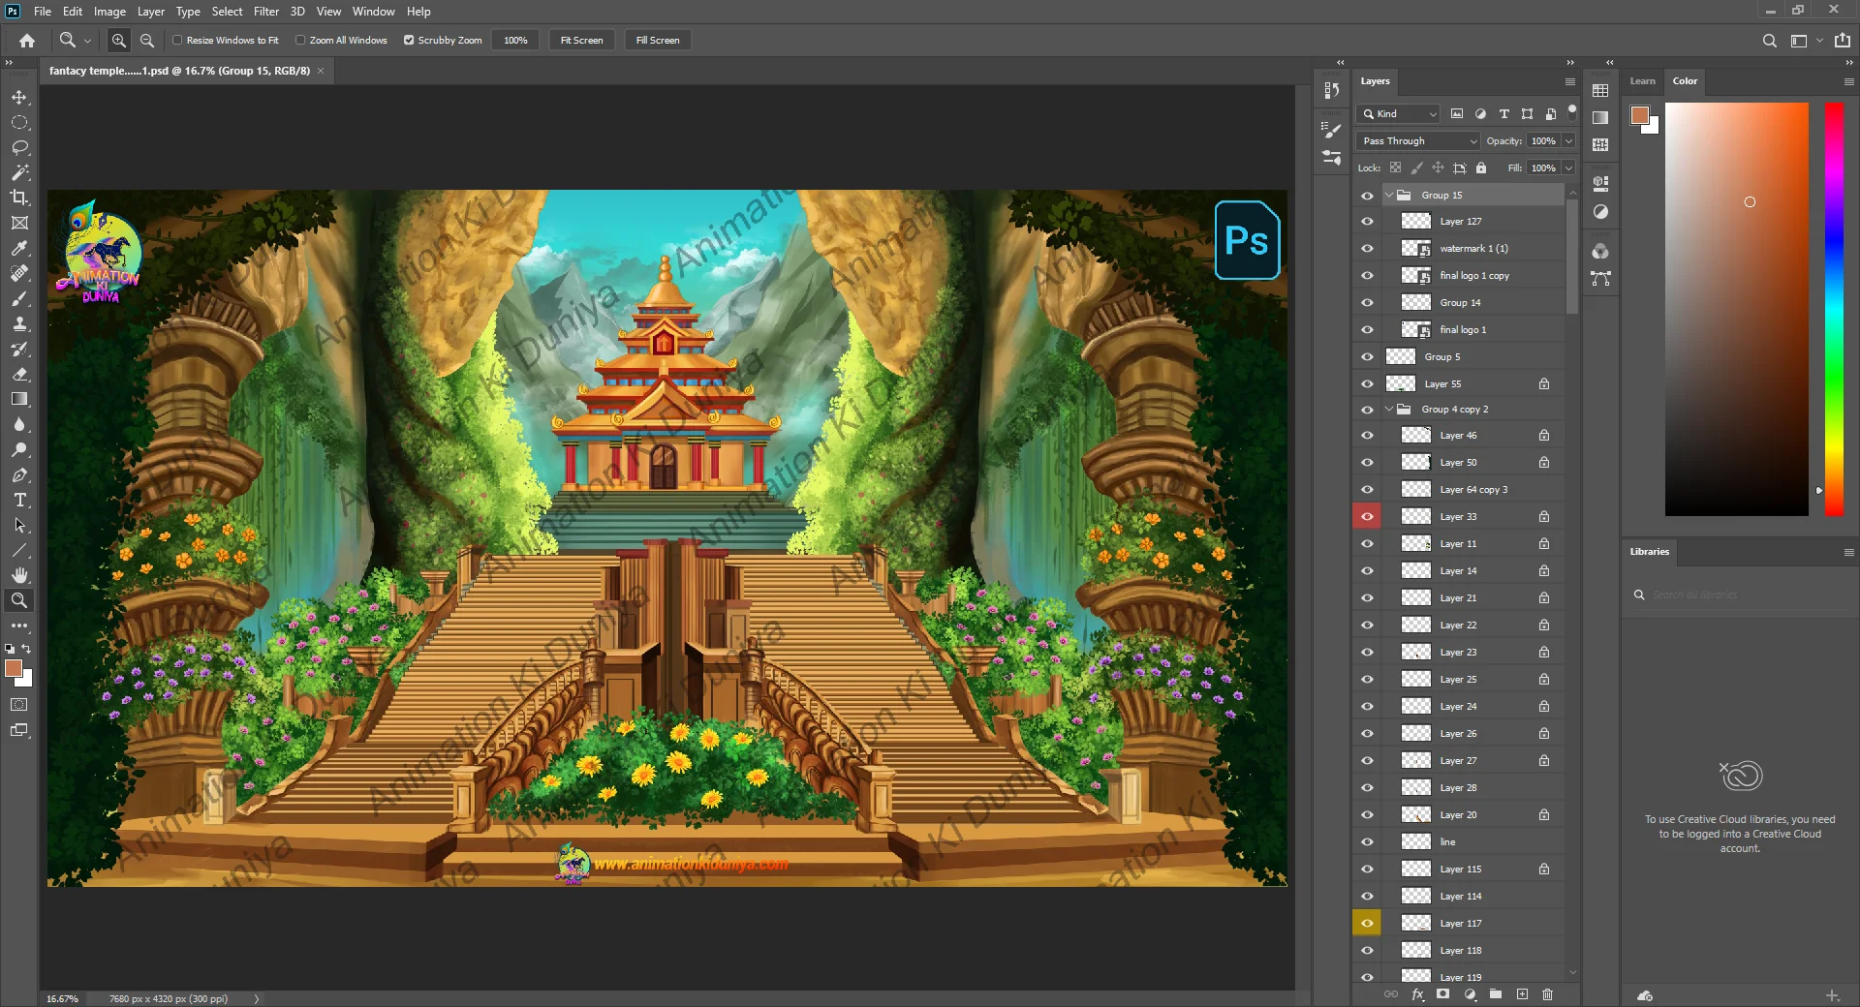Switch to the Learn panel tab
Viewport: 1860px width, 1007px height.
[x=1642, y=81]
